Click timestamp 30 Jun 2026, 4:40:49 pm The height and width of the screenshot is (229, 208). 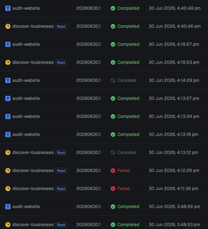(x=175, y=8)
